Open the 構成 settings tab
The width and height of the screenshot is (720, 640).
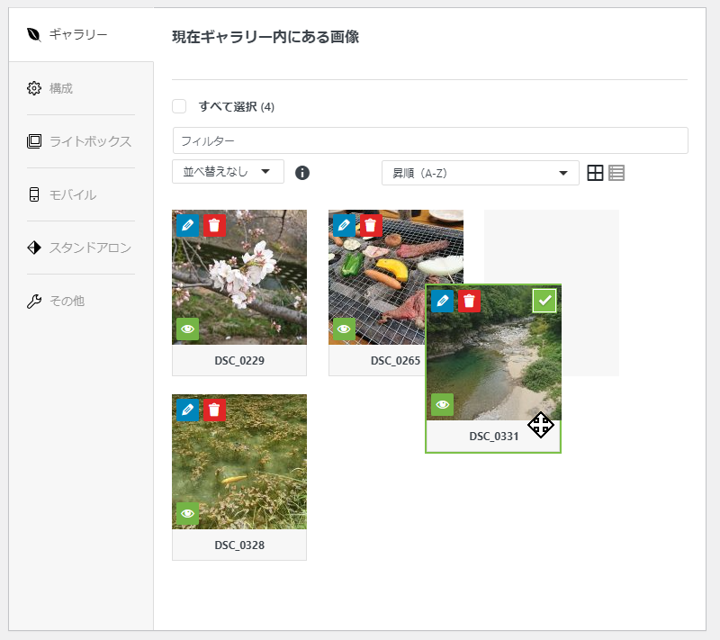pos(81,88)
